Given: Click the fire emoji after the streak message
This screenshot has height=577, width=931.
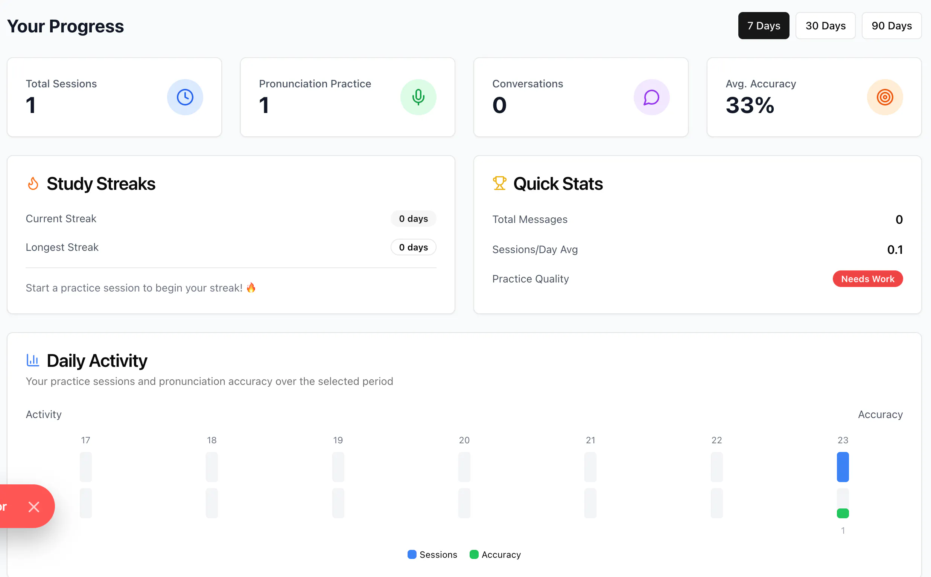Looking at the screenshot, I should [x=251, y=287].
